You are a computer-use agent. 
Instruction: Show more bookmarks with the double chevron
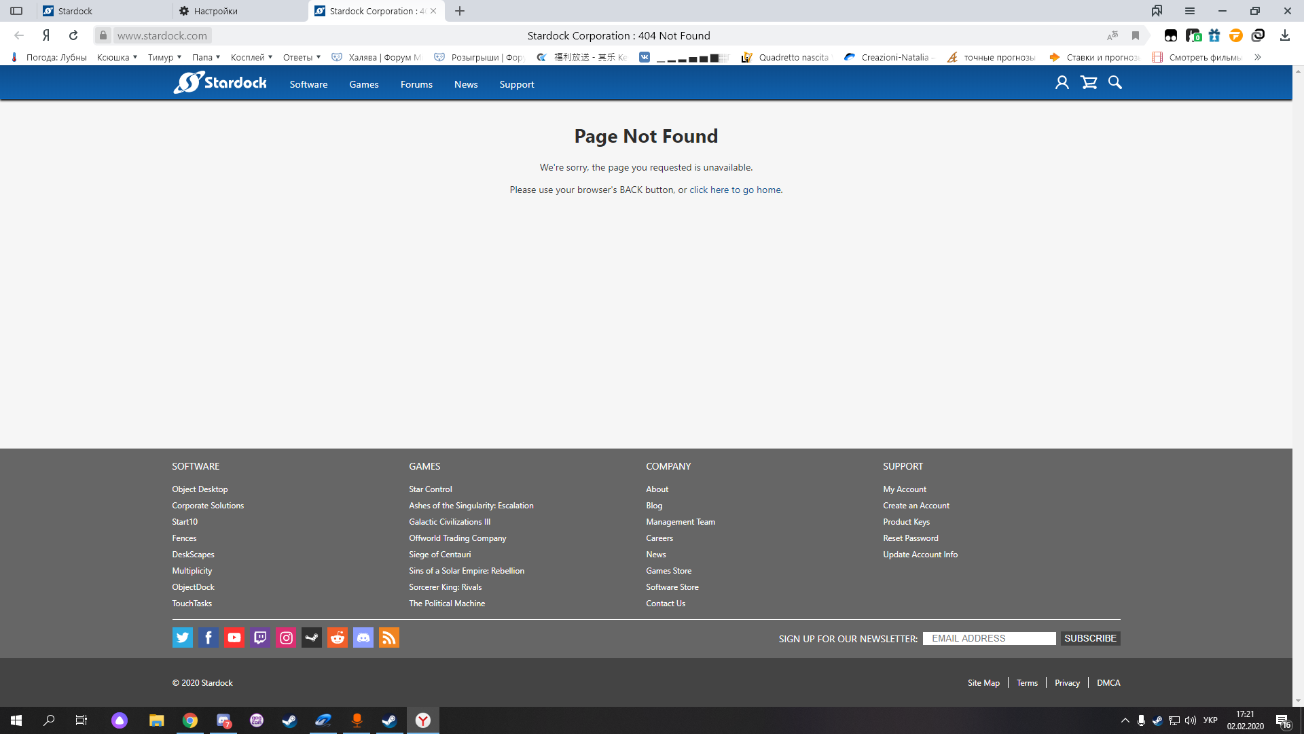1258,57
